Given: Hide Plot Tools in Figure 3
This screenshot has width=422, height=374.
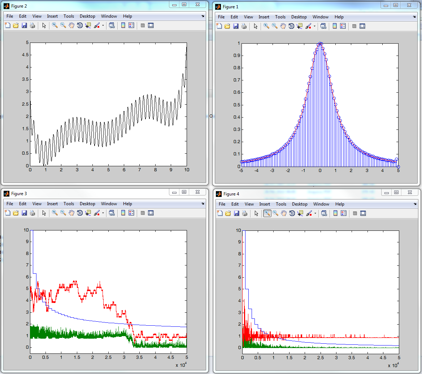Looking at the screenshot, I should tap(143, 213).
